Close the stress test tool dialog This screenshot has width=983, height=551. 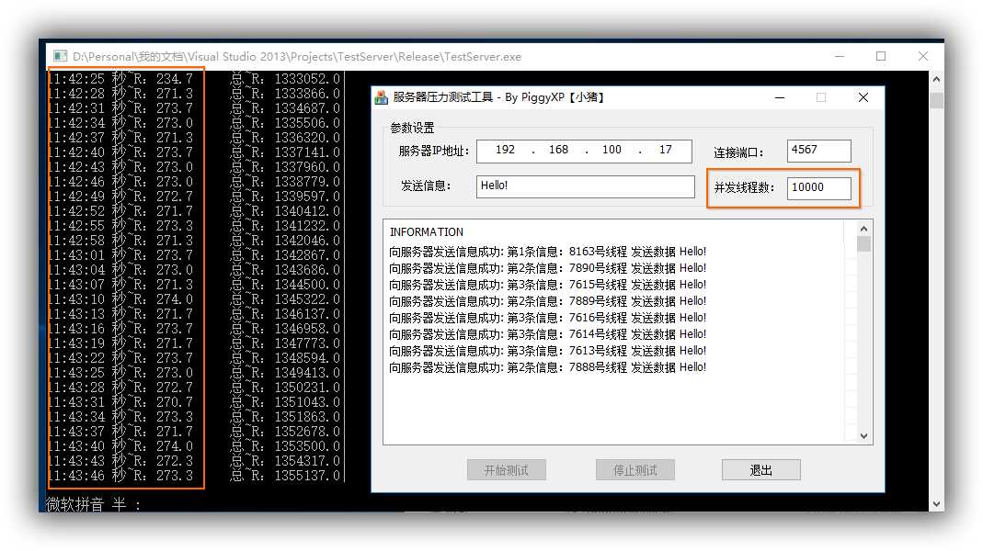[863, 97]
